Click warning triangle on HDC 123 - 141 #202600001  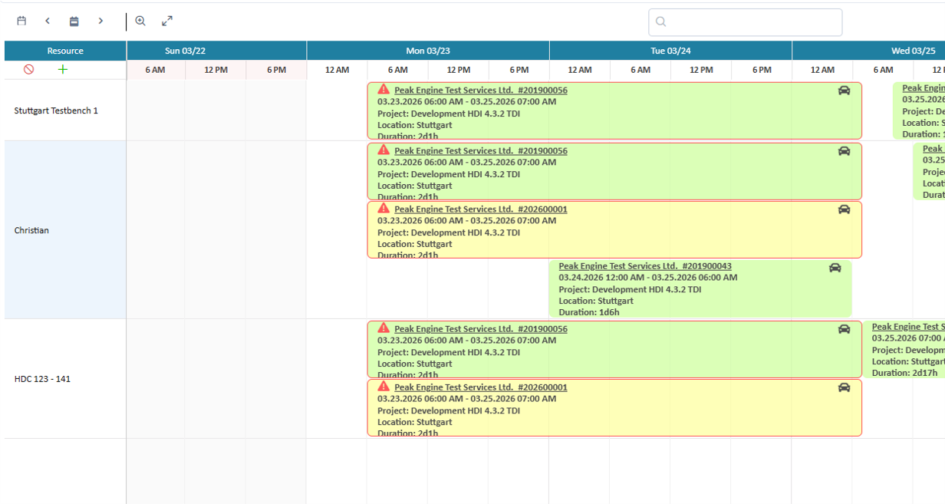[384, 386]
